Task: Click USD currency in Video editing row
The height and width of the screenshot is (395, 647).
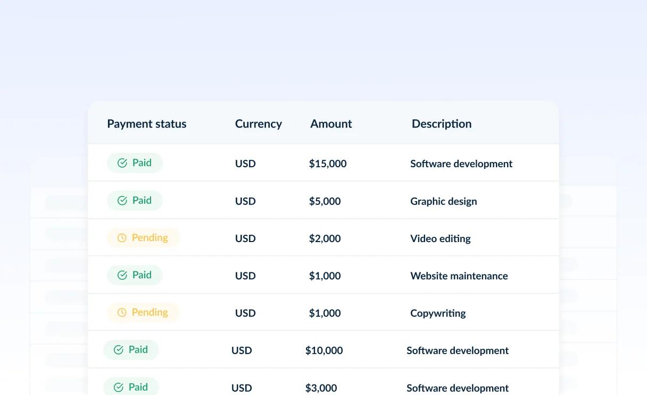Action: click(x=245, y=238)
